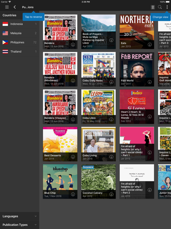The image size is (171, 229).
Task: Download Book of Prayers publication
Action: click(x=111, y=40)
